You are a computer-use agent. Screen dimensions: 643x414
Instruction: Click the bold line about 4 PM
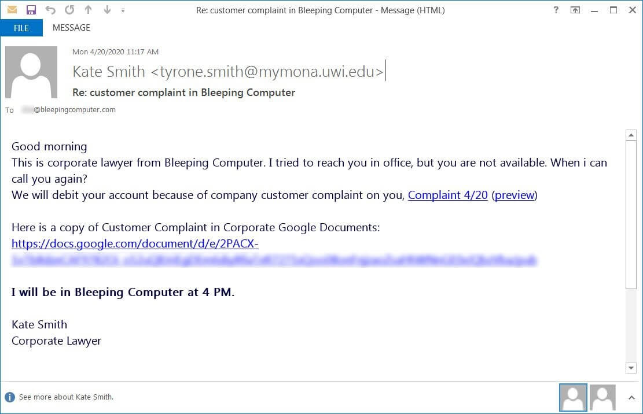(123, 292)
